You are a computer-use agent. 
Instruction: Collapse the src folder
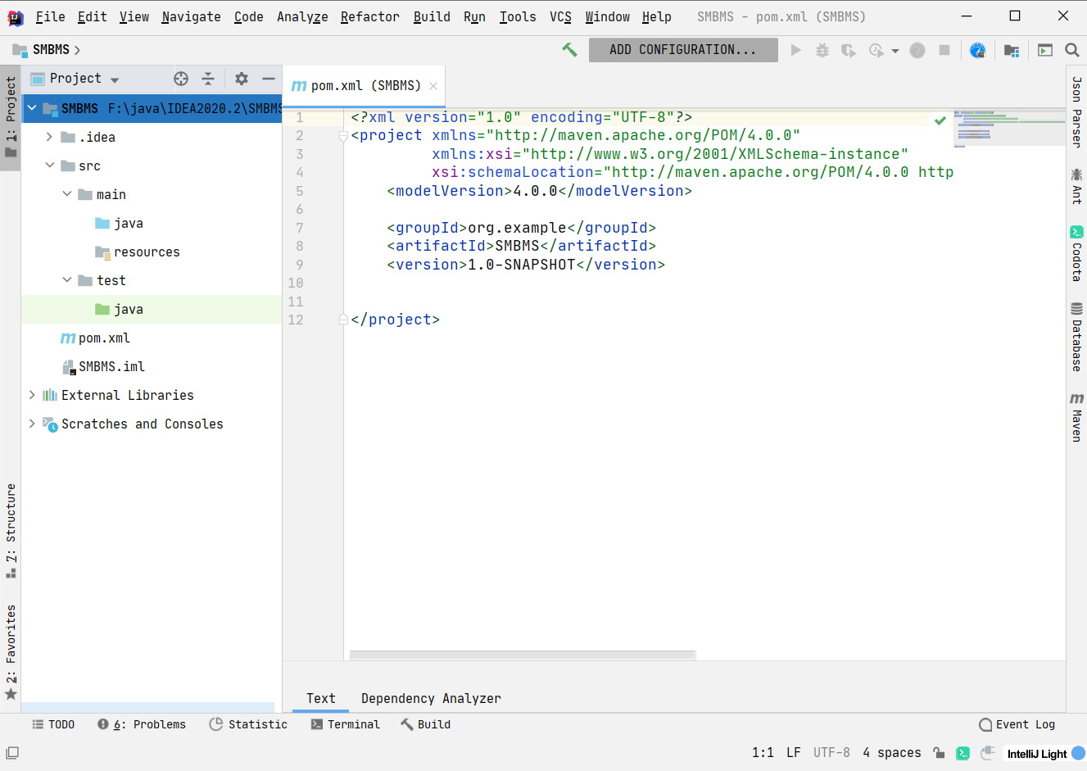pyautogui.click(x=49, y=166)
